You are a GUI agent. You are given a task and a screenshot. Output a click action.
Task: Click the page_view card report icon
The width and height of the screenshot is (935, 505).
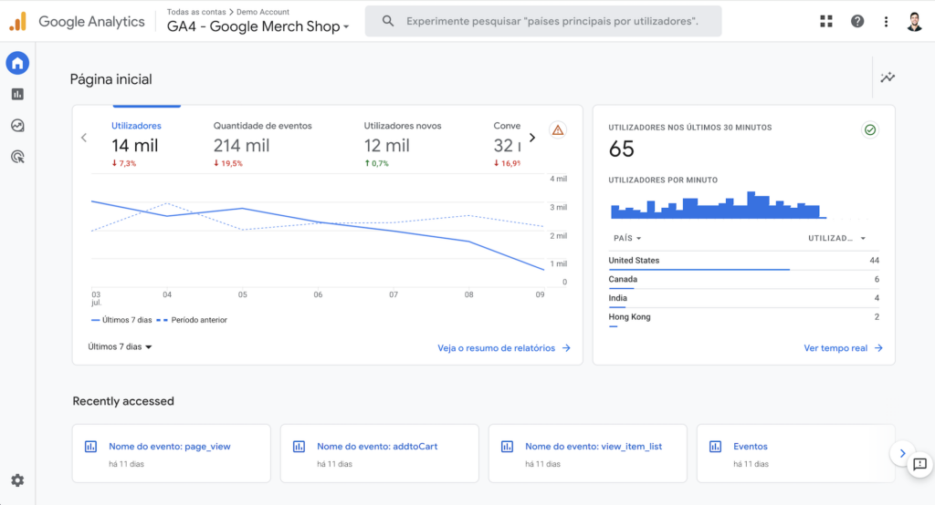coord(90,447)
